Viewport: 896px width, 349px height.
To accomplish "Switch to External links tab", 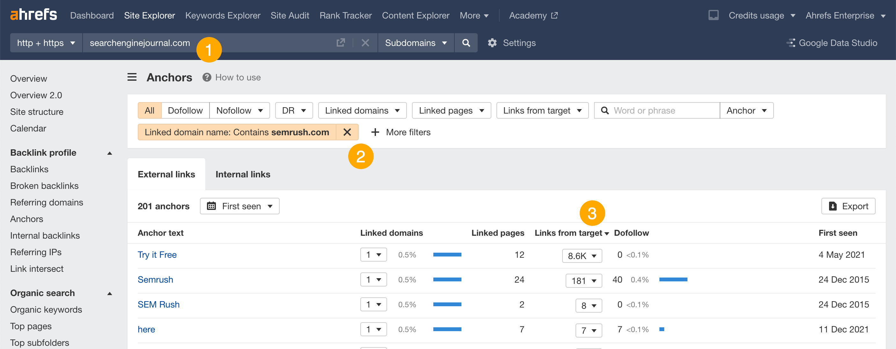I will [166, 174].
